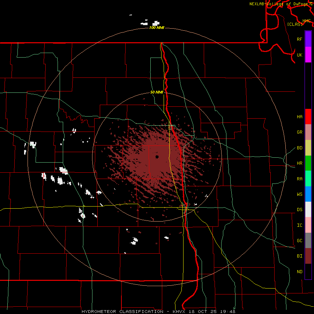Click the HHC product code text
The width and height of the screenshot is (314, 314).
click(306, 21)
